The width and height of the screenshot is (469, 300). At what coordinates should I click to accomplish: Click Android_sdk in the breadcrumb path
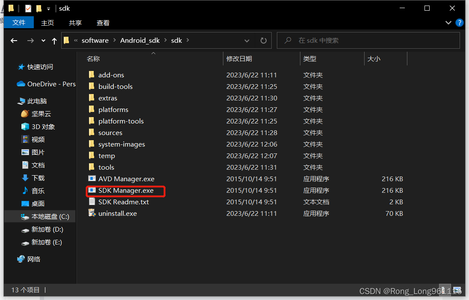(x=140, y=40)
